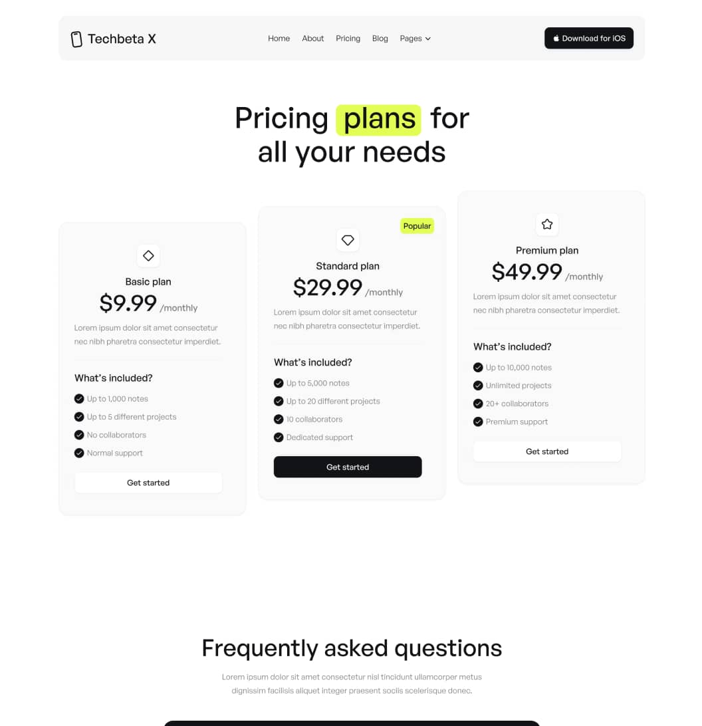Click the Techbeta X phone logo icon

point(76,39)
